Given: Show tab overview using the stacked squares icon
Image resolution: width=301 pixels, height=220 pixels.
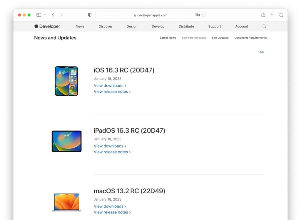Looking at the screenshot, I should click(x=281, y=15).
